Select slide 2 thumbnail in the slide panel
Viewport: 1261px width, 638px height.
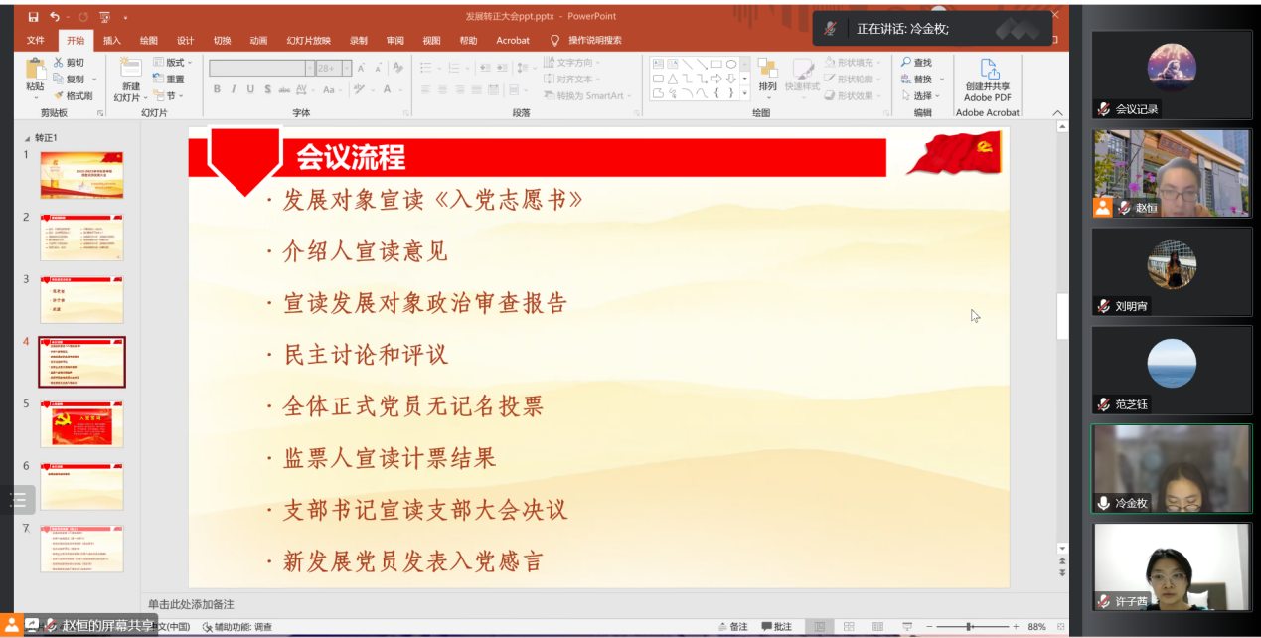pyautogui.click(x=81, y=238)
